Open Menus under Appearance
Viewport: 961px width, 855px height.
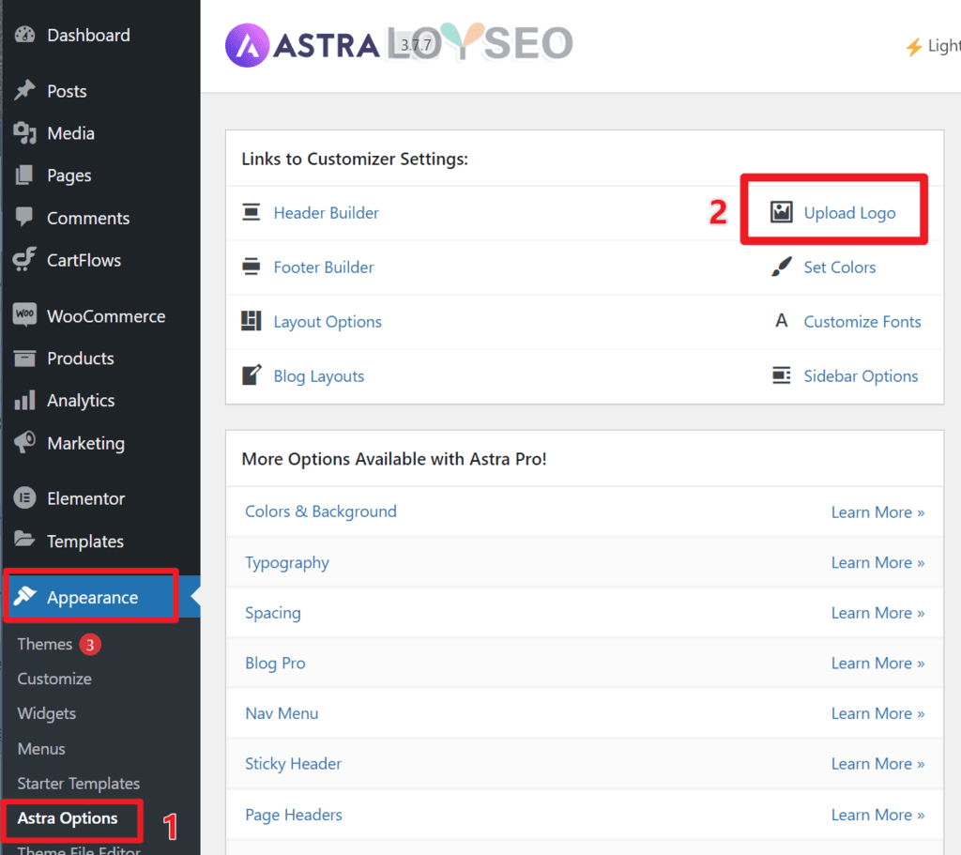41,749
